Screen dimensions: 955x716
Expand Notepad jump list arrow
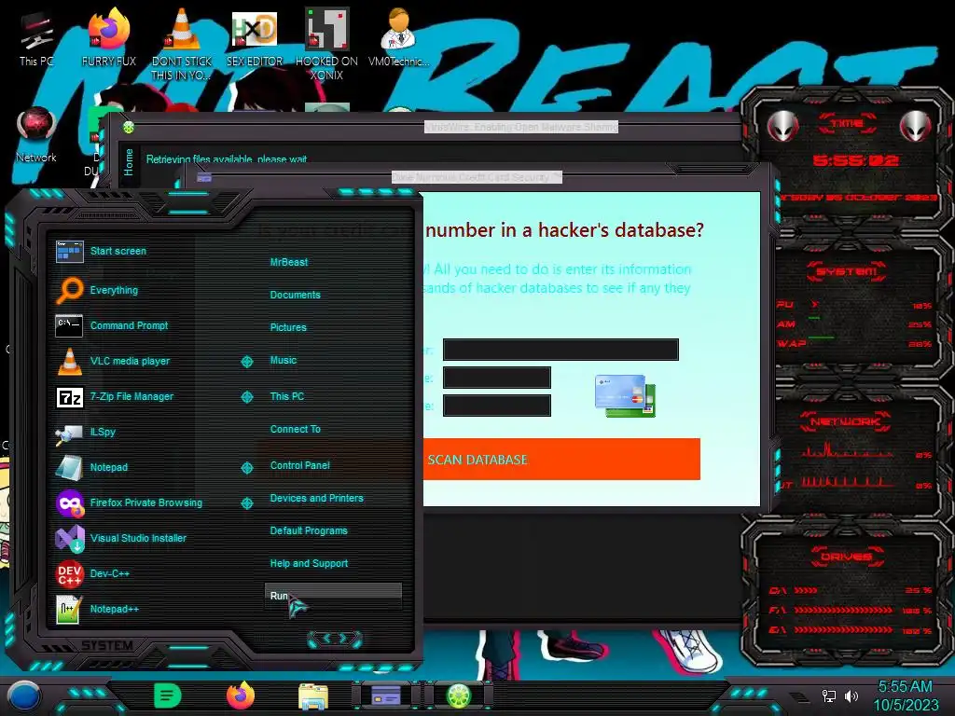pyautogui.click(x=246, y=468)
